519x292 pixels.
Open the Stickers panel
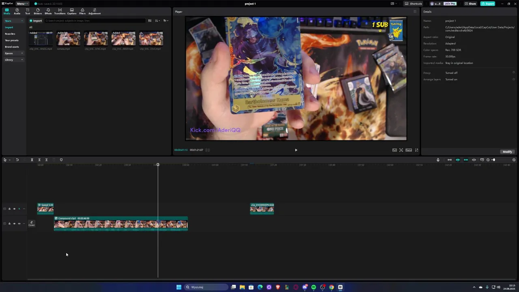point(38,11)
